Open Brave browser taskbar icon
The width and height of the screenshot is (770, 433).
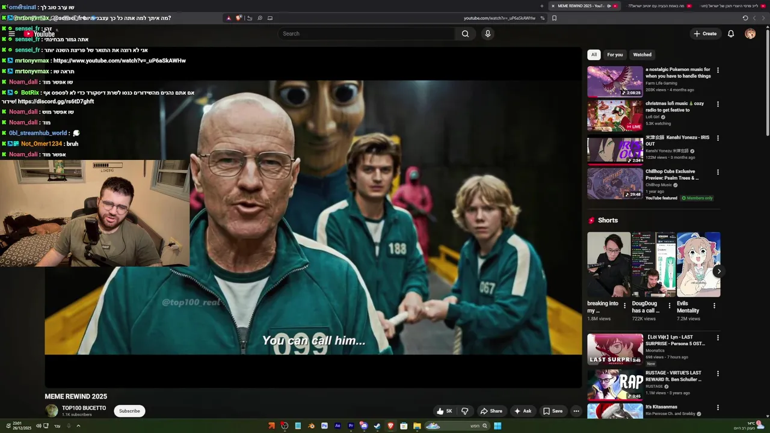tap(390, 426)
